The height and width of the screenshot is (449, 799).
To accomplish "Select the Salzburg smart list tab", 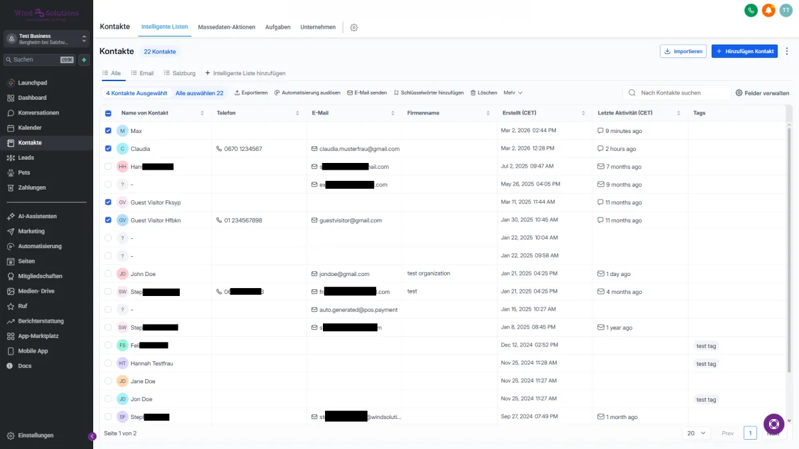I will [180, 73].
